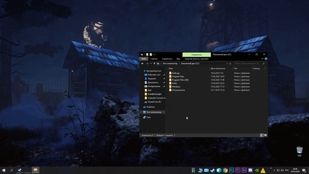Open the quick access toolbar customize dropdown
This screenshot has height=174, width=309.
pyautogui.click(x=154, y=55)
